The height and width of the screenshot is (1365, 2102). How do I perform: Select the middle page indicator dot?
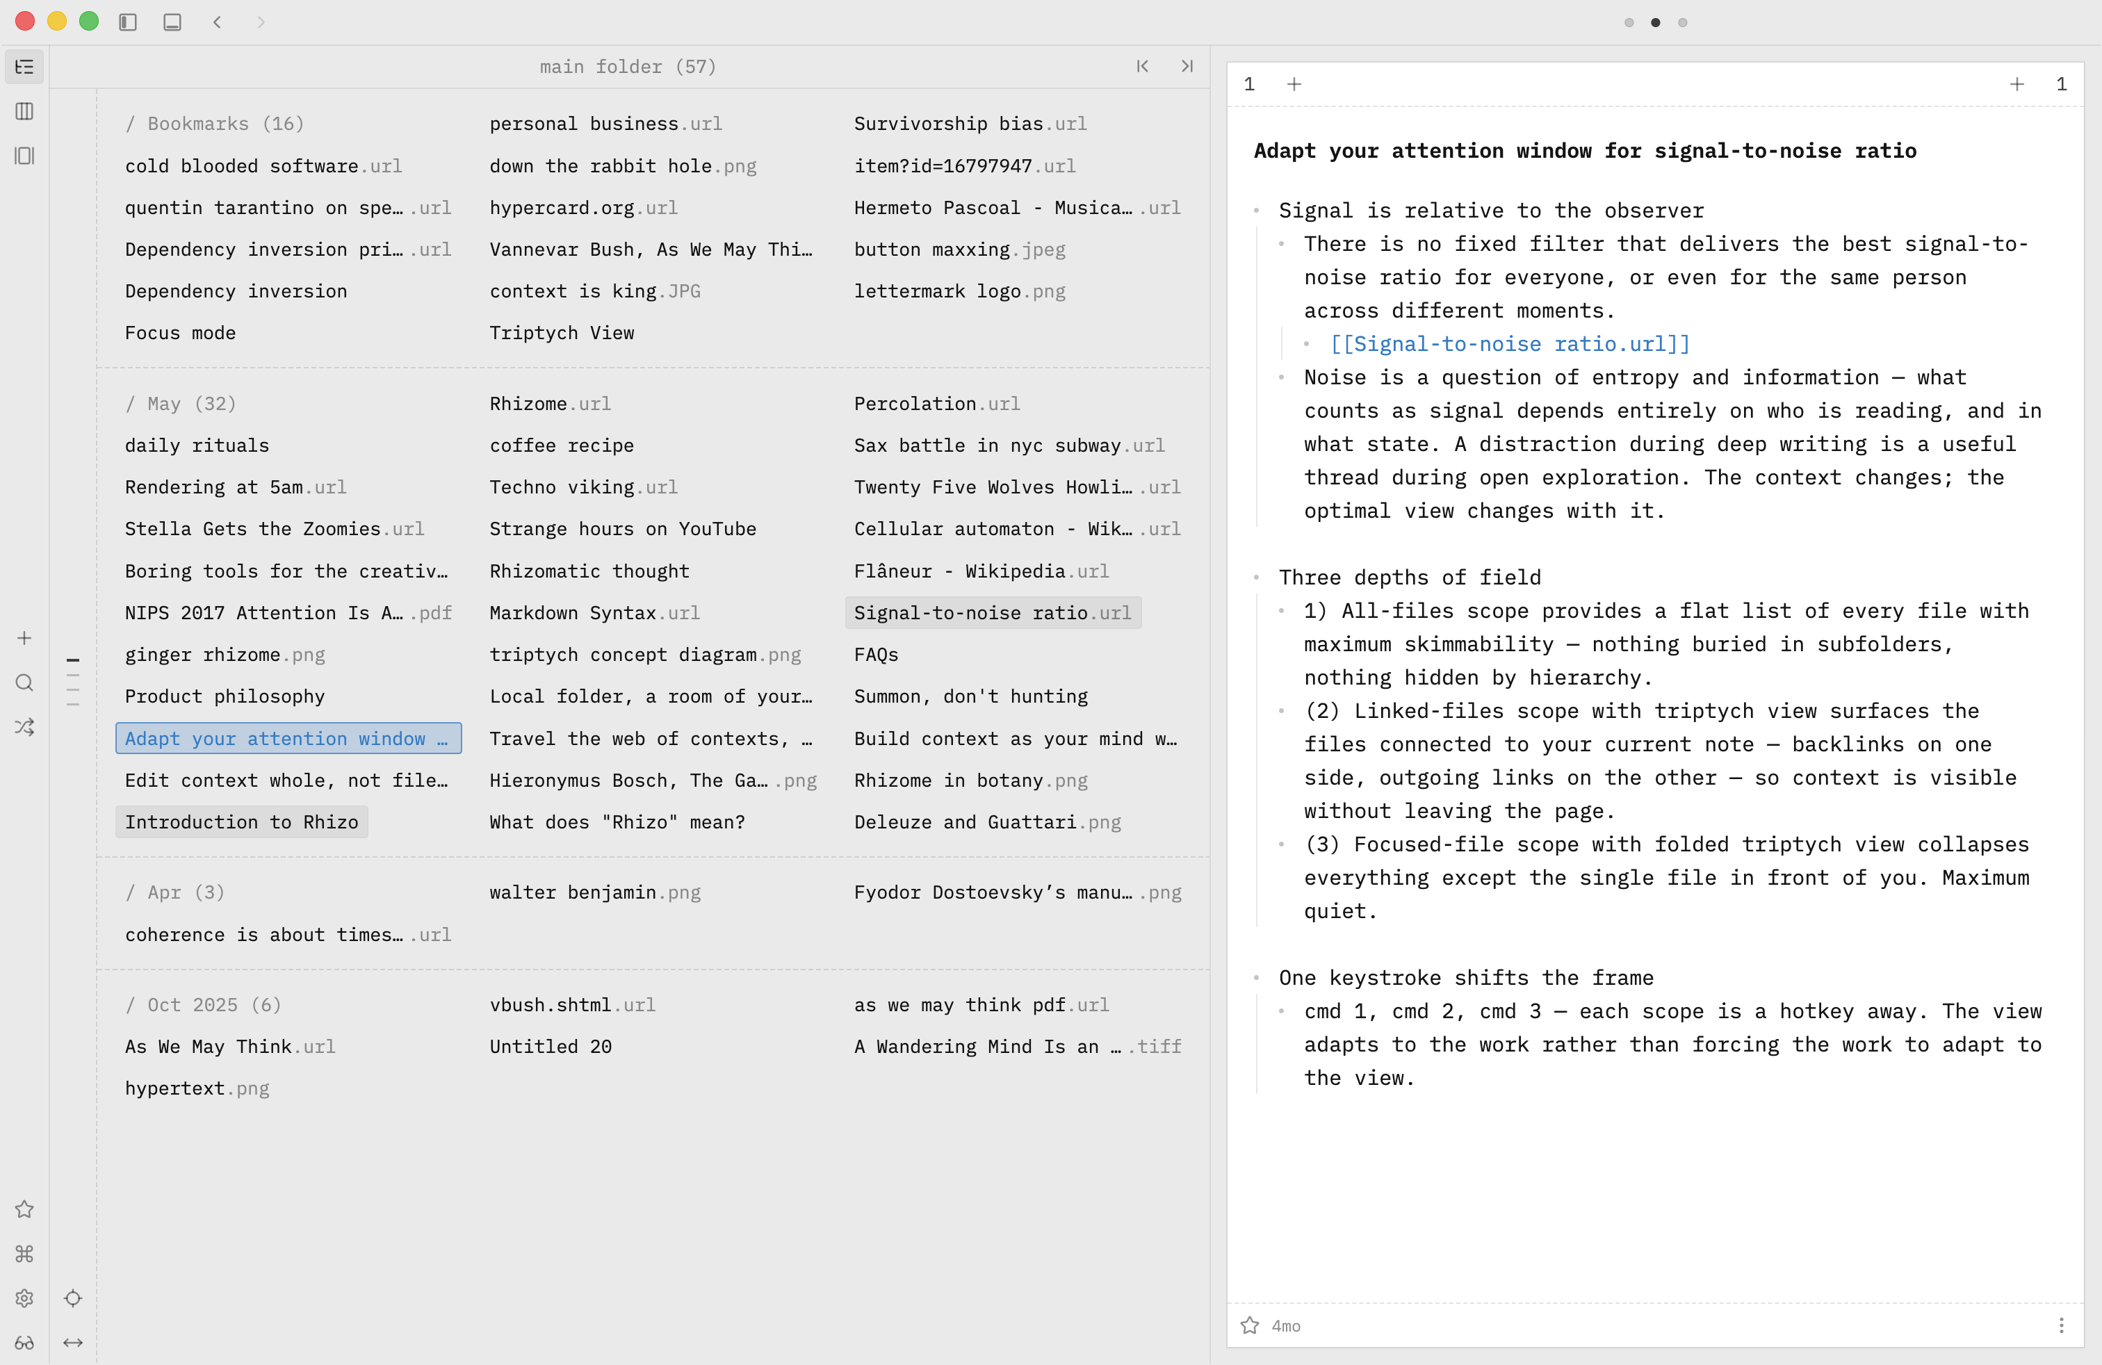(1656, 23)
